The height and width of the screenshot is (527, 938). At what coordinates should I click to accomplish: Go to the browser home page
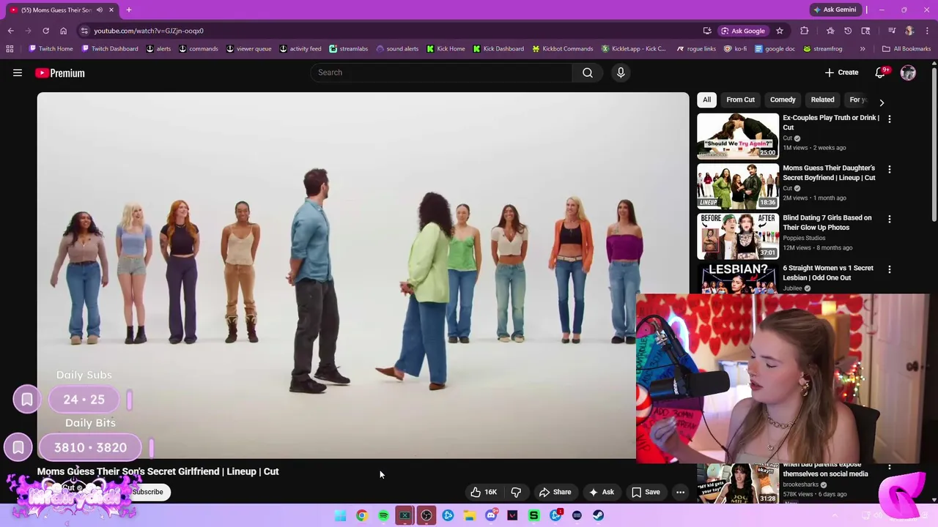(63, 31)
